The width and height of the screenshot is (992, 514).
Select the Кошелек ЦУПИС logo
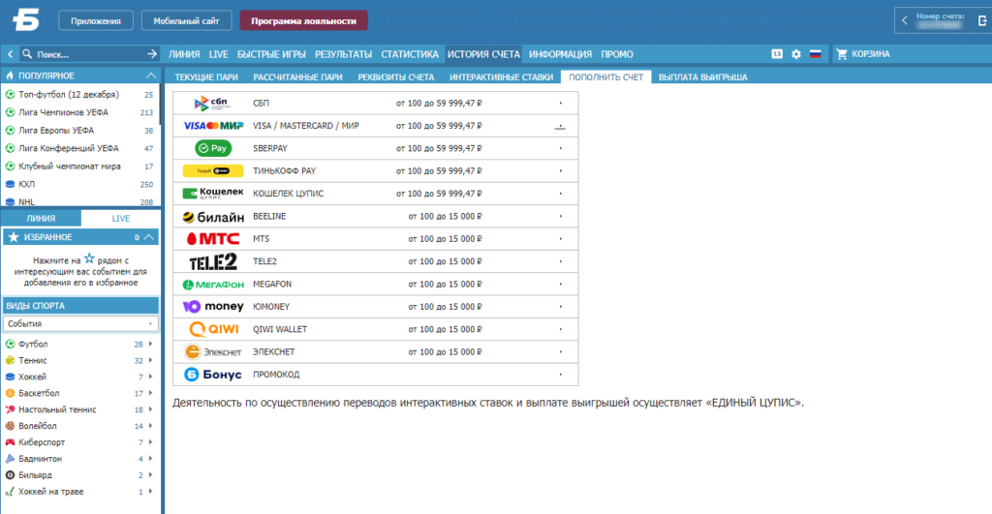[213, 194]
